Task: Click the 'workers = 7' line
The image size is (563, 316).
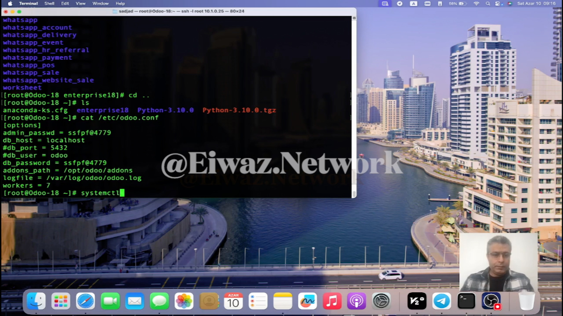Action: tap(27, 186)
